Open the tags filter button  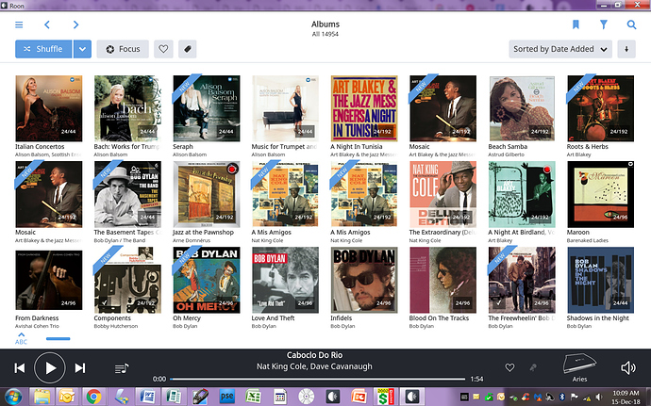[x=187, y=49]
